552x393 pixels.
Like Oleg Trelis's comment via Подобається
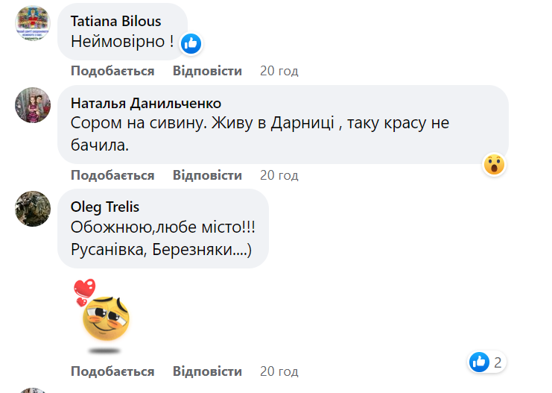[112, 371]
